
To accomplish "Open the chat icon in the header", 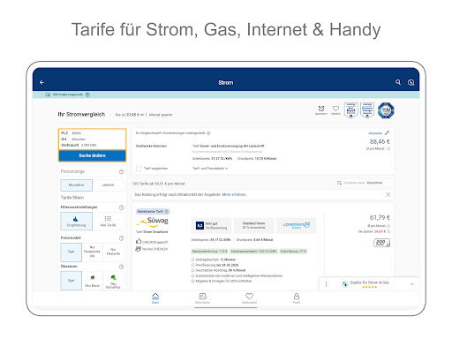I will coord(411,83).
